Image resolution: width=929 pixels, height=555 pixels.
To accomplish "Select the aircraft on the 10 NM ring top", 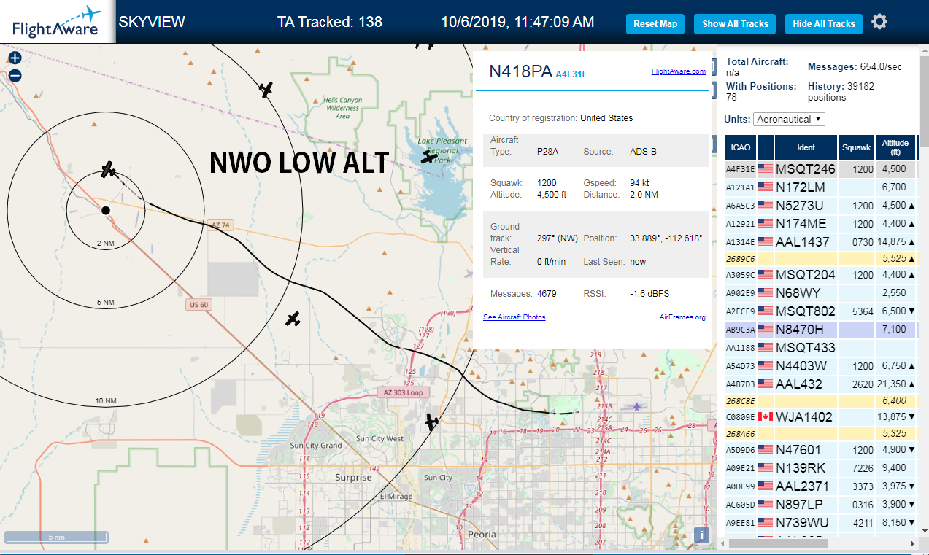I will tap(266, 90).
